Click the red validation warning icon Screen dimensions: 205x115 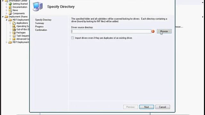(153, 31)
